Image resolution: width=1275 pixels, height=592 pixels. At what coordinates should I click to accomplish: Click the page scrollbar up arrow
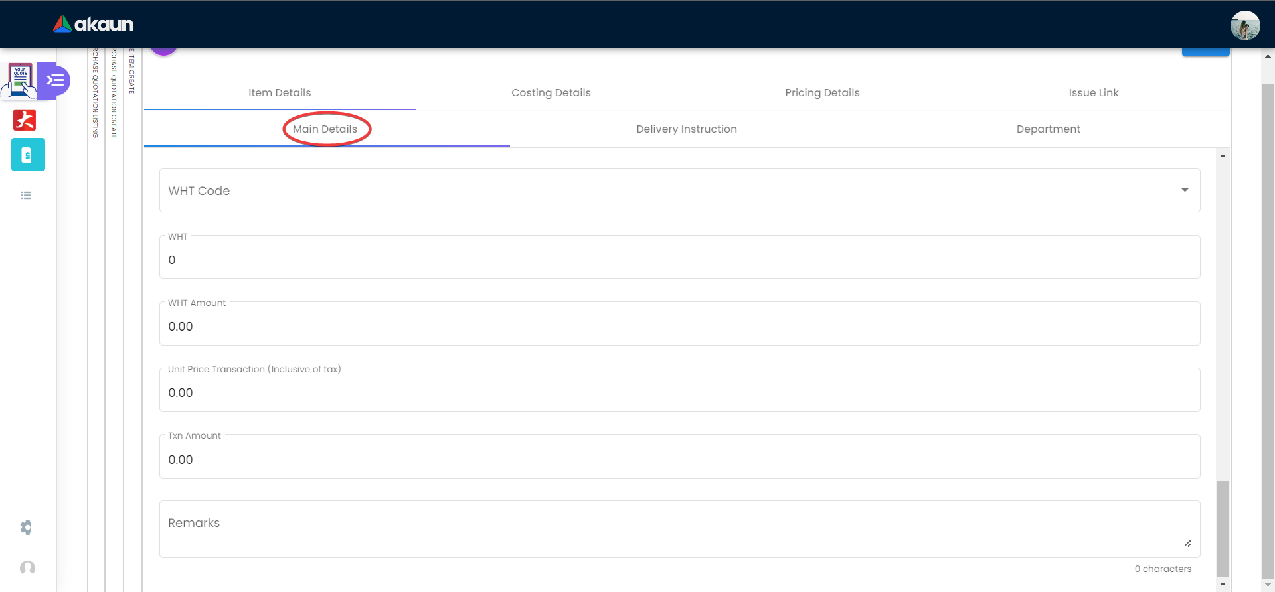pos(1268,56)
